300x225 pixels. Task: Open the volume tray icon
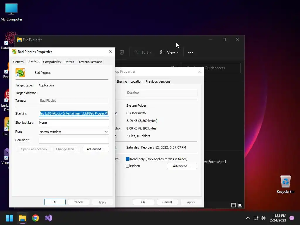(263, 218)
